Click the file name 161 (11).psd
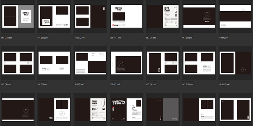Screen dimensions: 253x126 [x=7, y=38]
